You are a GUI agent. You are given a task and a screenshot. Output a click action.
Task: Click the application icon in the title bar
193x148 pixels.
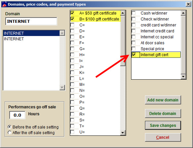tap(4, 4)
